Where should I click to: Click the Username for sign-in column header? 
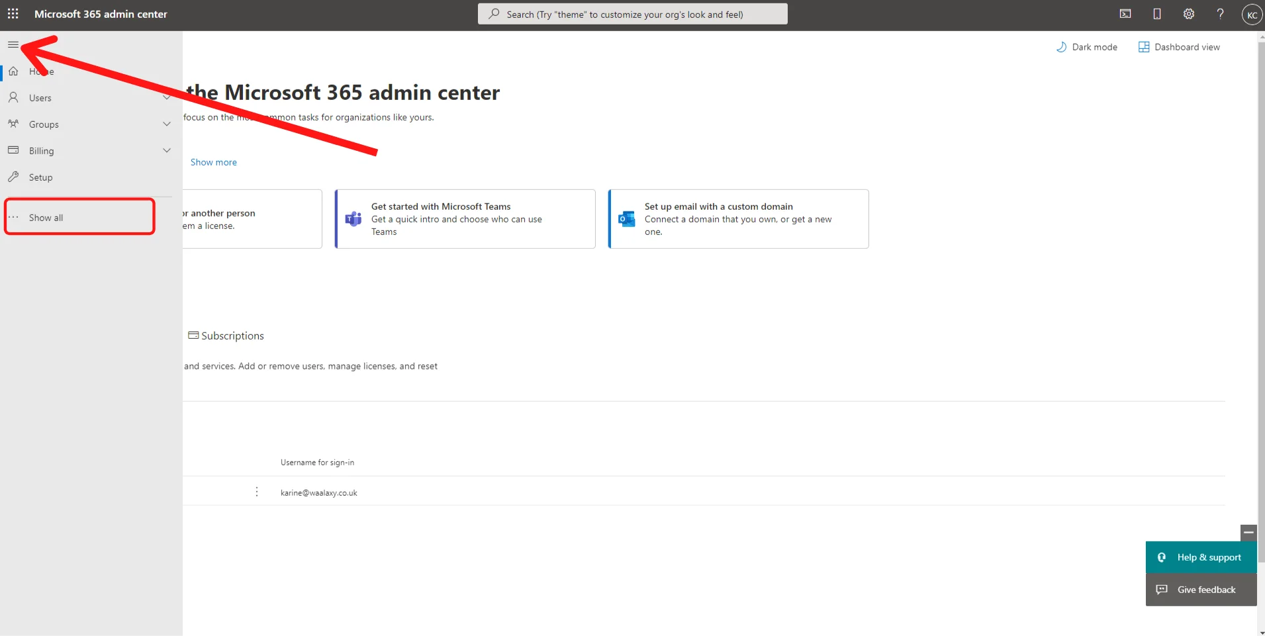(x=317, y=463)
